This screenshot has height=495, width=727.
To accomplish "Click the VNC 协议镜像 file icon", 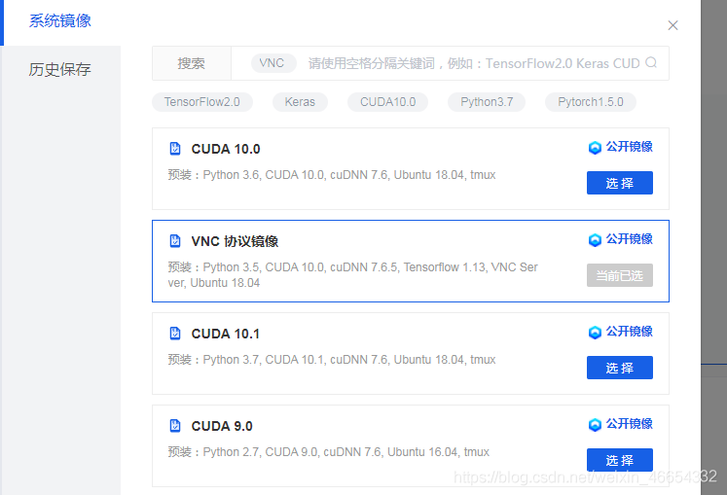I will tap(175, 240).
